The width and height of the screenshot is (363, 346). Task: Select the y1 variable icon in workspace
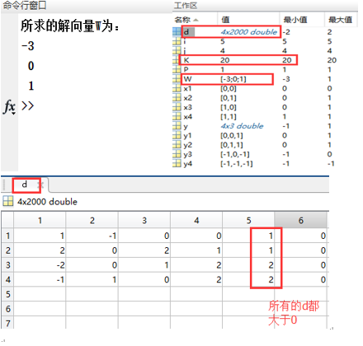click(177, 135)
